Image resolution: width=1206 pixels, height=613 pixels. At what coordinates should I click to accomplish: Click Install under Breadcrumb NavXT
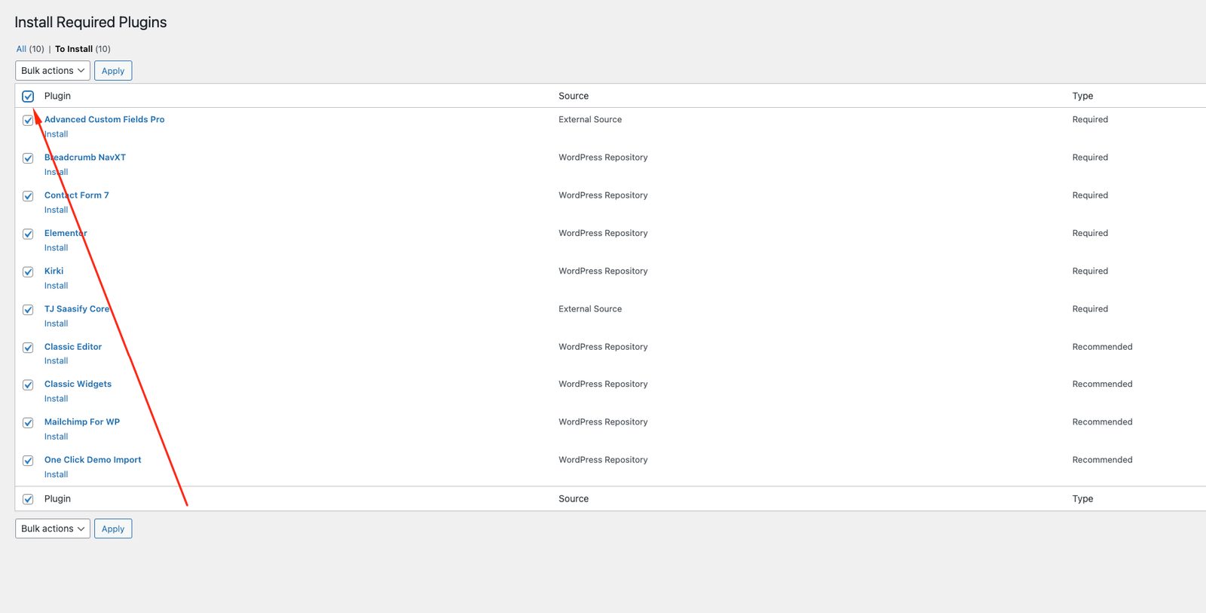(56, 172)
